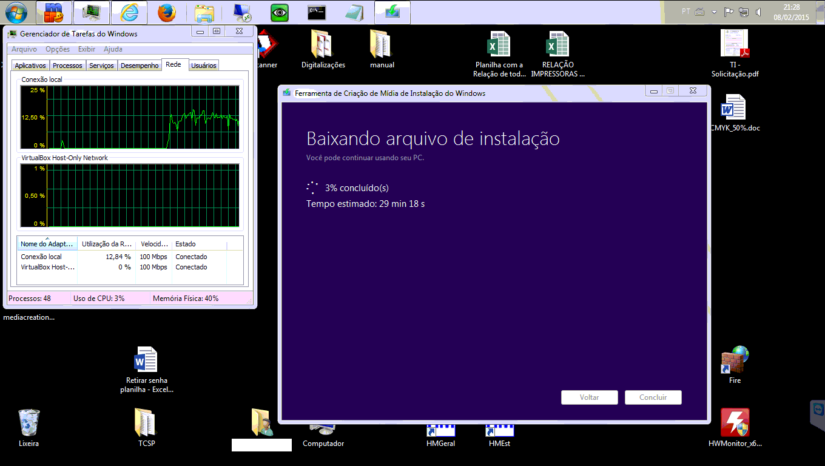Viewport: 825px width, 466px height.
Task: Select the Conexão local adapter row
Action: click(130, 257)
